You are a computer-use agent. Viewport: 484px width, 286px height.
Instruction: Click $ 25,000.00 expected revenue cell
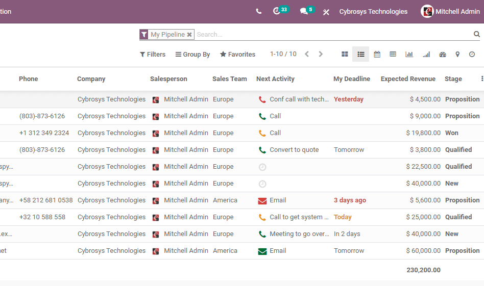point(423,217)
